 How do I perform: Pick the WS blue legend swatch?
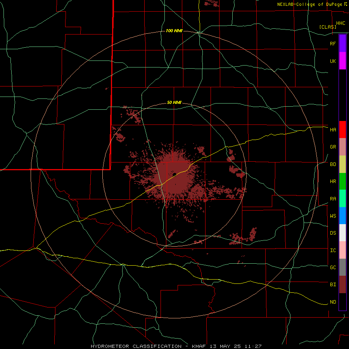[x=342, y=216]
